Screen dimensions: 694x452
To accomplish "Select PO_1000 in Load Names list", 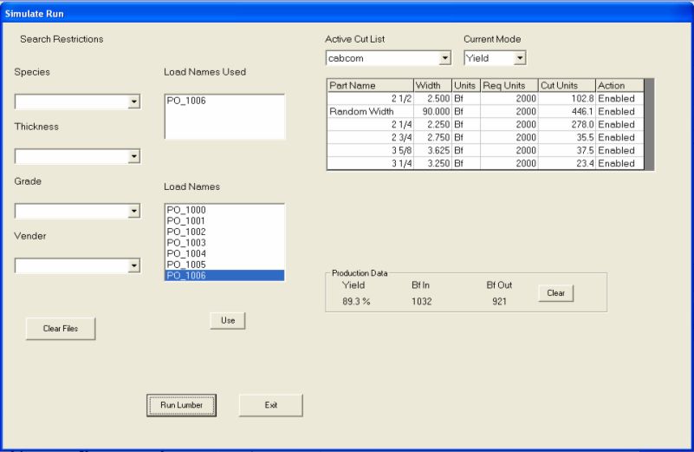I will [x=224, y=210].
